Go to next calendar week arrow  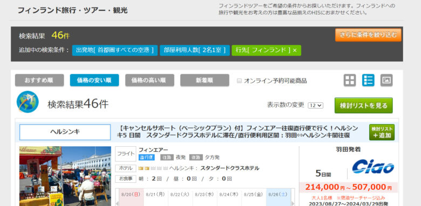[293, 203]
